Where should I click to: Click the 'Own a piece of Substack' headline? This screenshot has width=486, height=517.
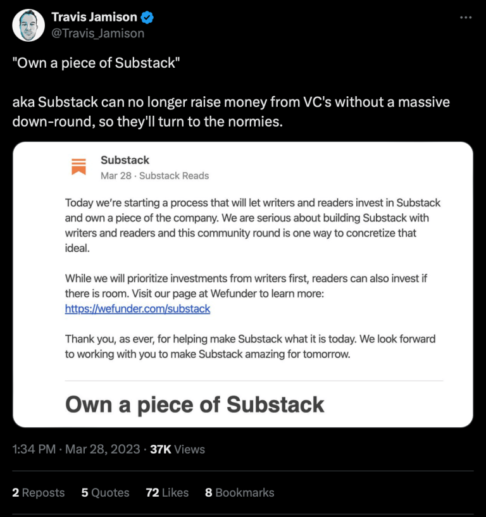(x=194, y=404)
